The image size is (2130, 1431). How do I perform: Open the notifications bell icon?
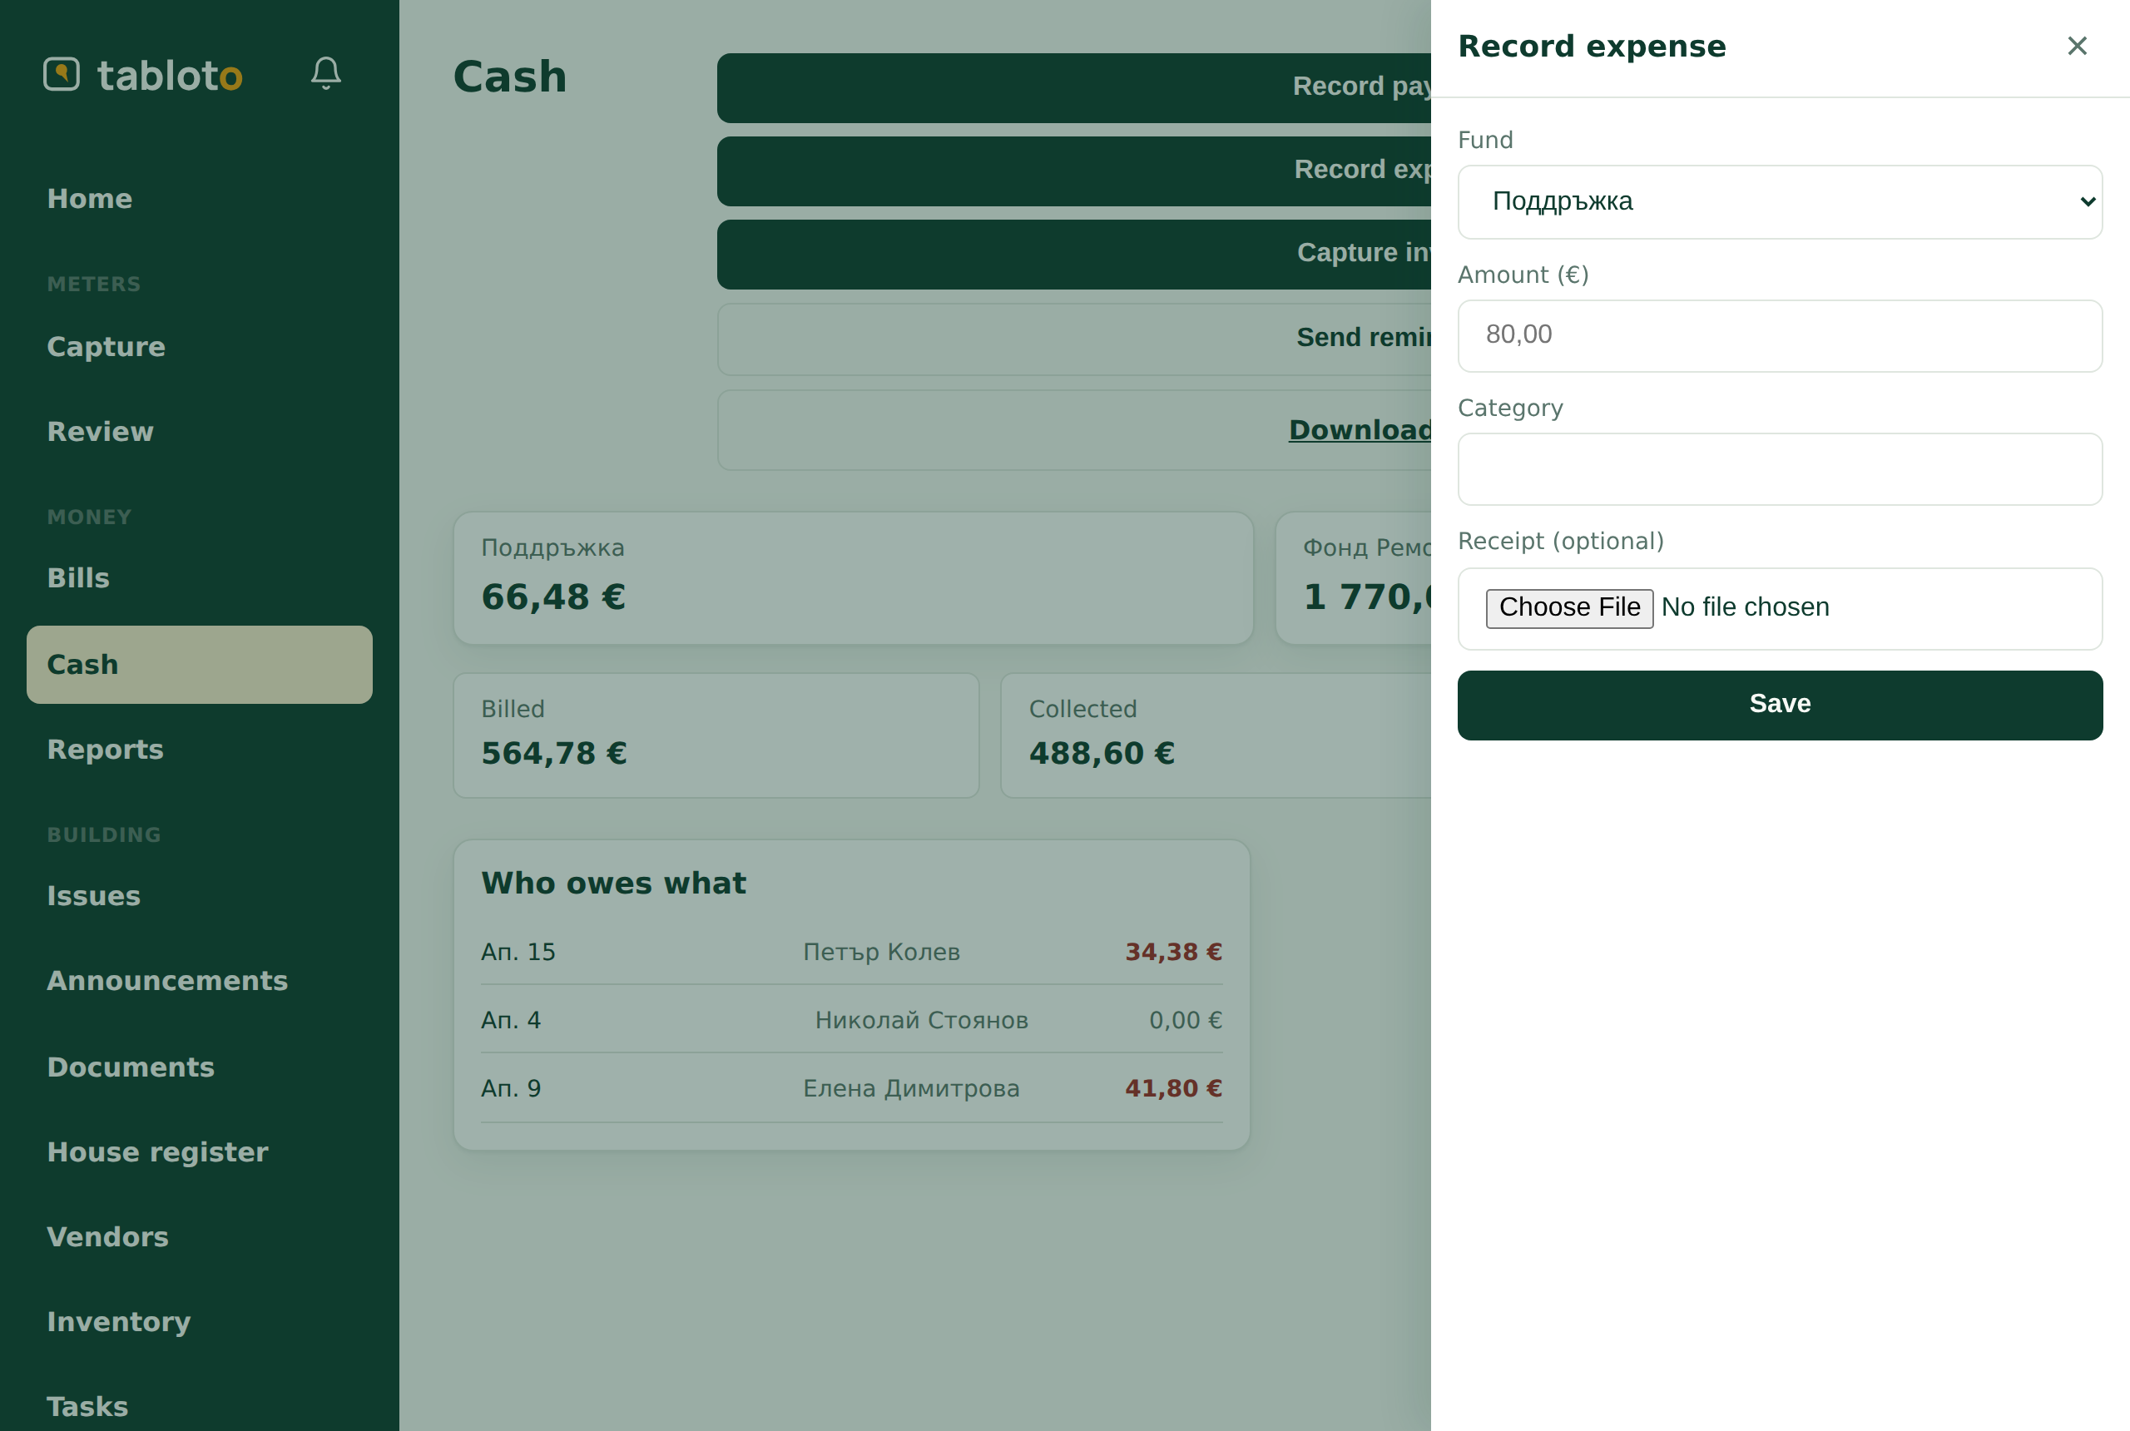point(326,73)
